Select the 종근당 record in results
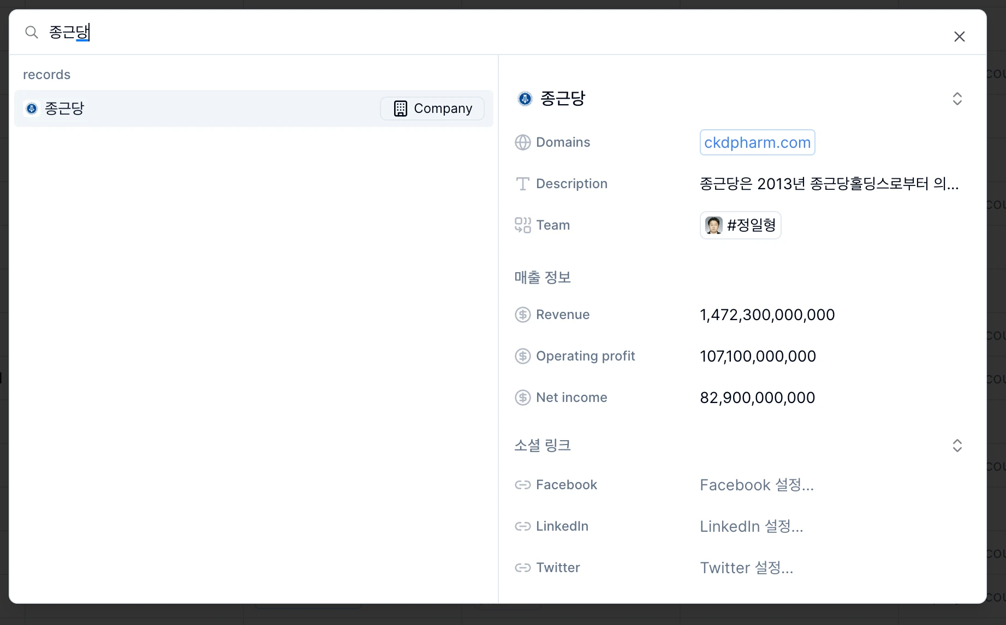 pos(254,109)
